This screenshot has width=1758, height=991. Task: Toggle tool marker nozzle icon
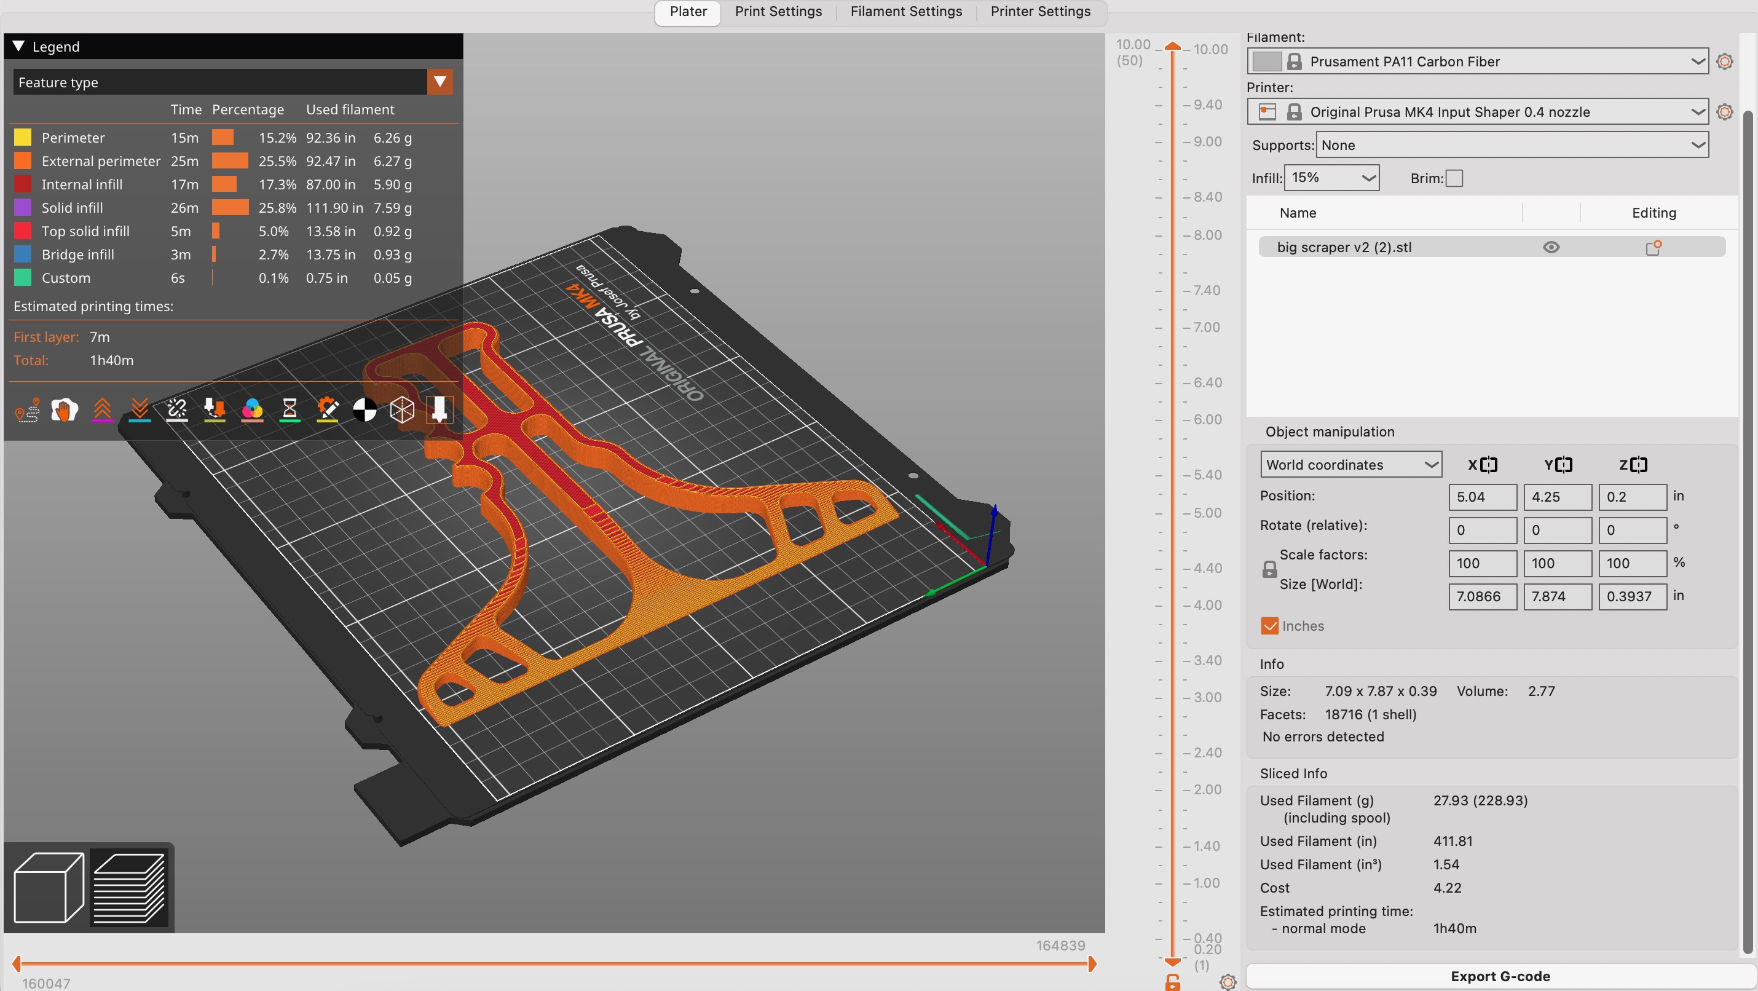pyautogui.click(x=440, y=410)
